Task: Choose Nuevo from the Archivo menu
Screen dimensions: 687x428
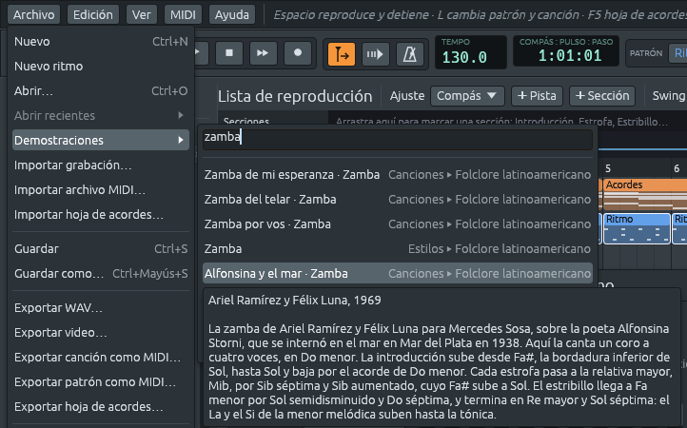Action: (101, 41)
